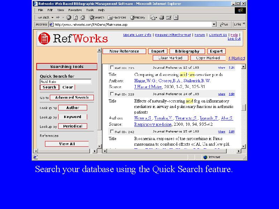
Task: Open the Edit menu
Action: click(50, 10)
